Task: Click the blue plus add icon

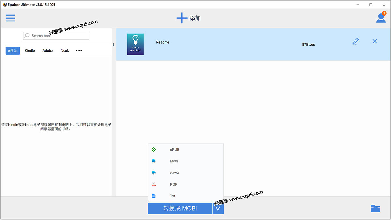Action: 182,18
